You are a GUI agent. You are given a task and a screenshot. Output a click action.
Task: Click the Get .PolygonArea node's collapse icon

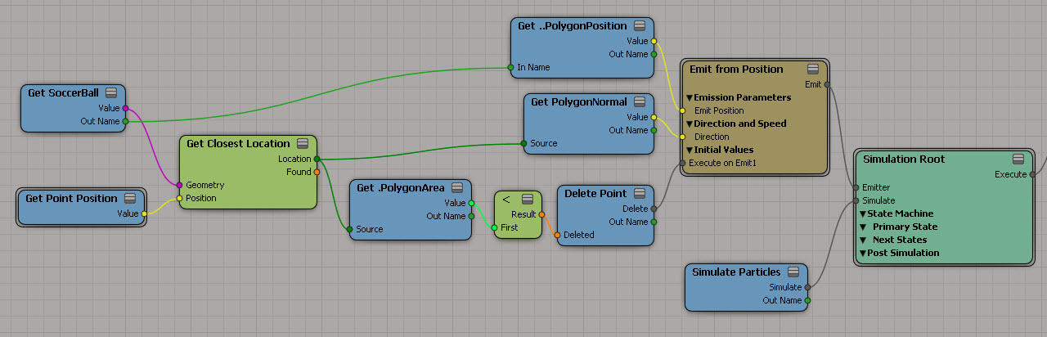[x=457, y=187]
